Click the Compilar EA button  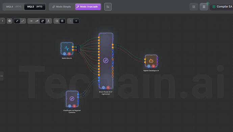click(222, 7)
